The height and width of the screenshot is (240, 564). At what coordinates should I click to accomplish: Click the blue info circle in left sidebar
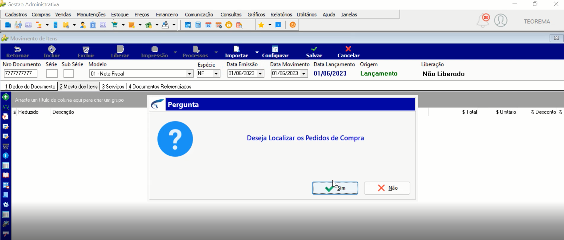tap(6, 156)
